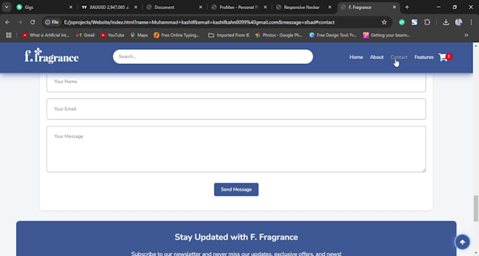The height and width of the screenshot is (256, 479).
Task: Bookmark this page with star icon
Action: click(384, 23)
